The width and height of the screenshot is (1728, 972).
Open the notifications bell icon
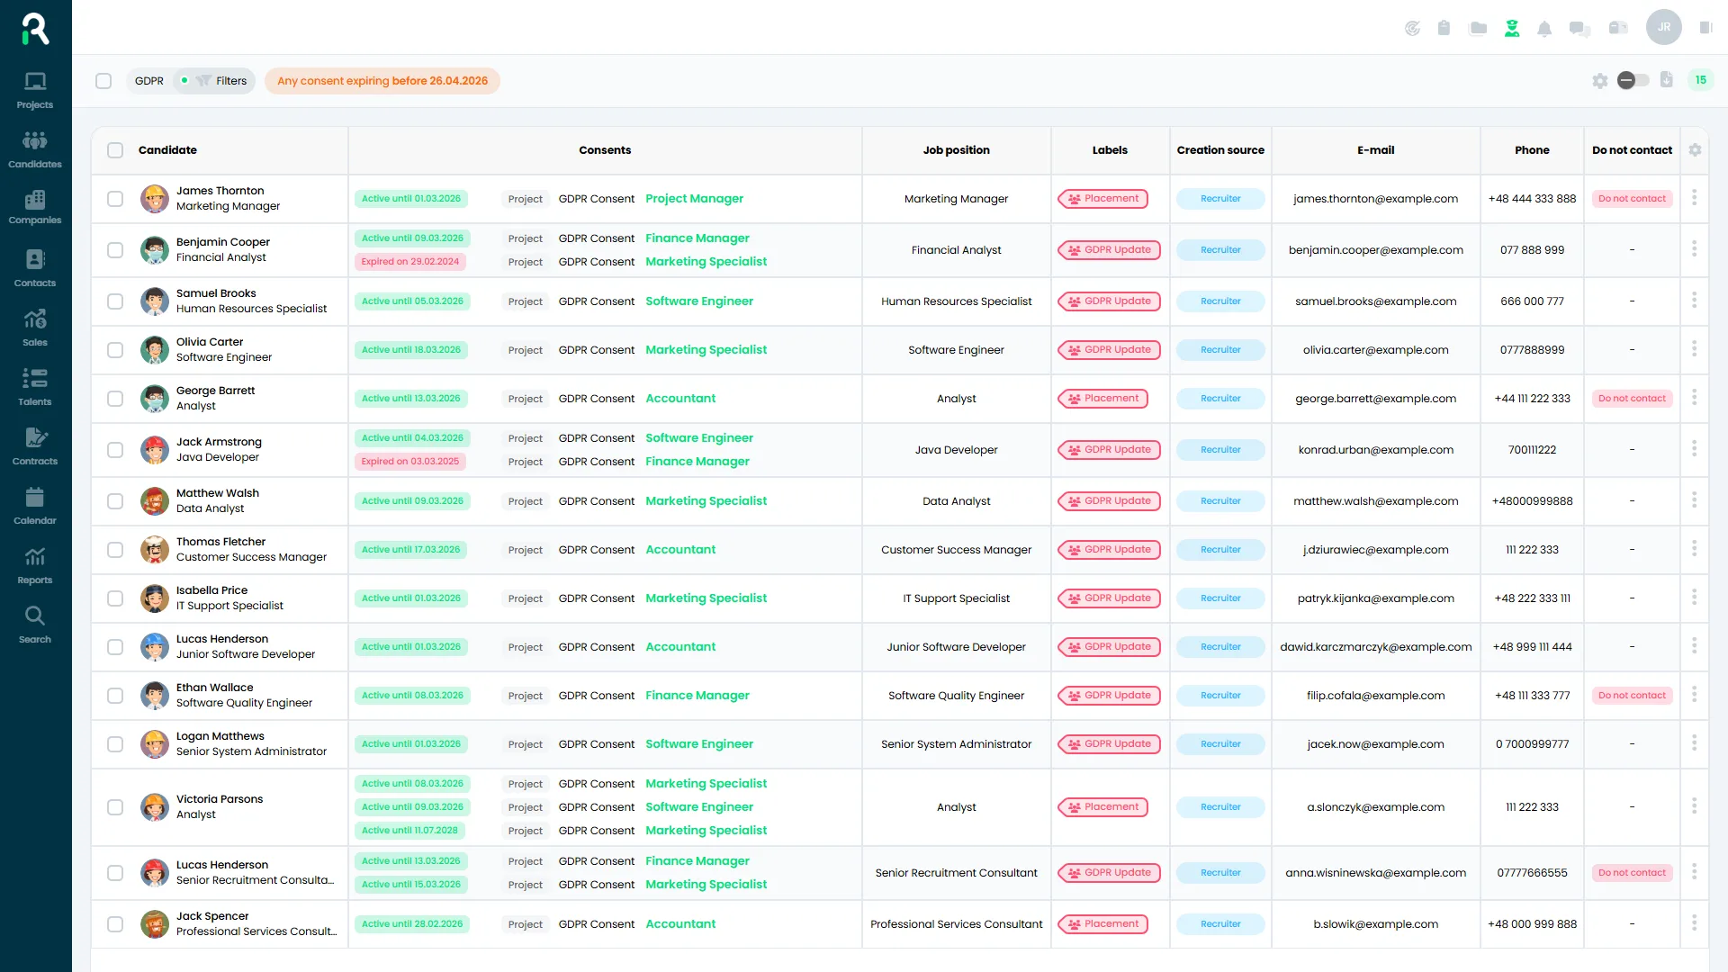[1544, 29]
